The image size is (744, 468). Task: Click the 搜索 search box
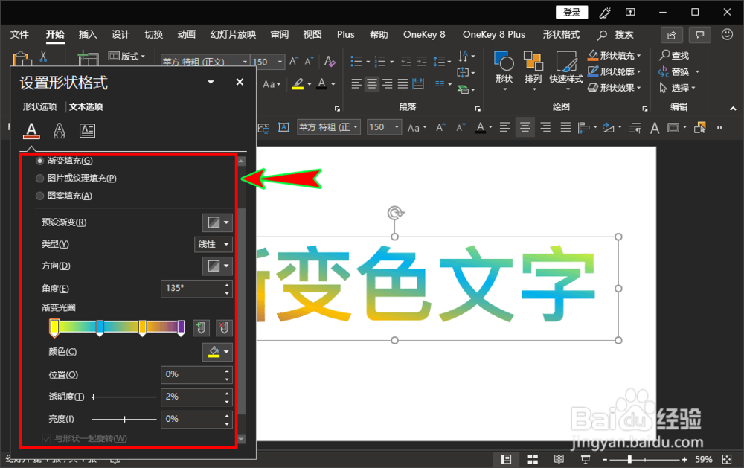[616, 35]
